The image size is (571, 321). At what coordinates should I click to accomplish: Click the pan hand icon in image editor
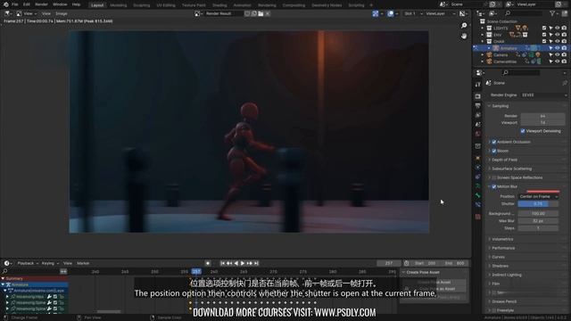[x=464, y=36]
